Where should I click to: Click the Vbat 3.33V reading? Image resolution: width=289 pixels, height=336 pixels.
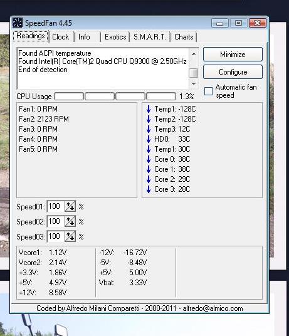123,283
